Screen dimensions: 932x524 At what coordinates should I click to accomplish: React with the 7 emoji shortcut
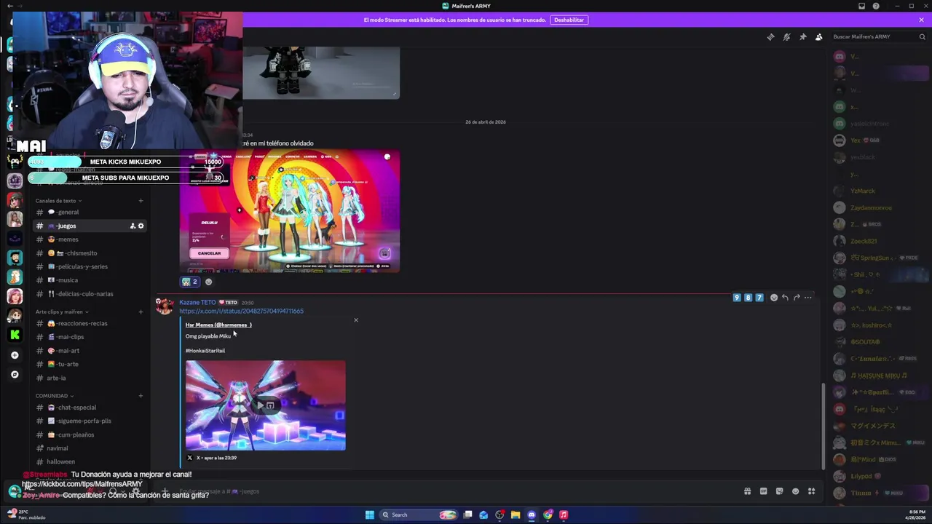coord(759,298)
